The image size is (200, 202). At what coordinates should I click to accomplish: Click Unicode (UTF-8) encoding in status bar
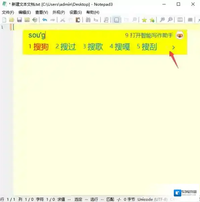point(153,199)
